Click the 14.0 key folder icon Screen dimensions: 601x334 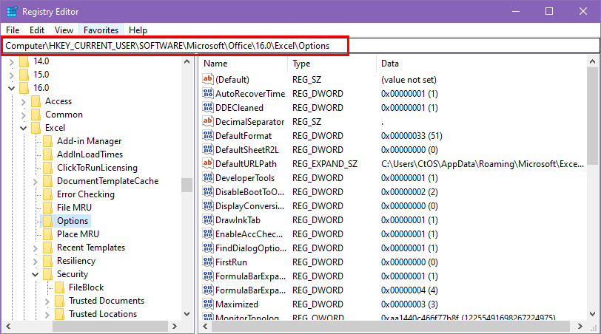[x=24, y=61]
